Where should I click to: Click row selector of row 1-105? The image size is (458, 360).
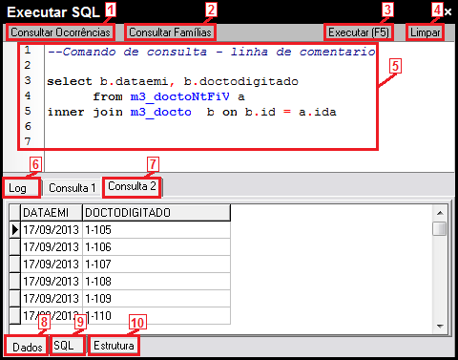pyautogui.click(x=14, y=230)
